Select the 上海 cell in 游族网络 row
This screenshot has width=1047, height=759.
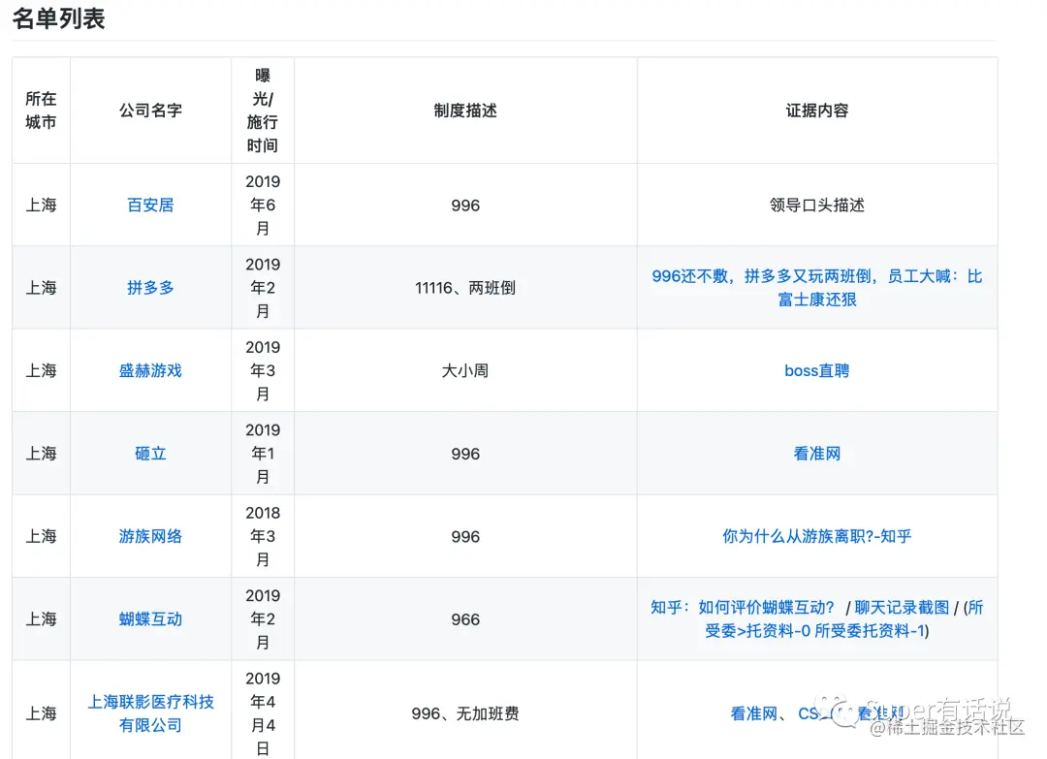(x=41, y=536)
